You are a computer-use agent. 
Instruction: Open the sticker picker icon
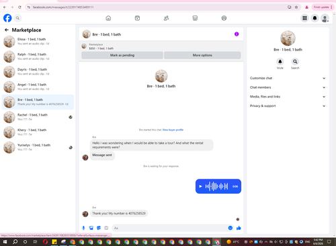(99, 228)
